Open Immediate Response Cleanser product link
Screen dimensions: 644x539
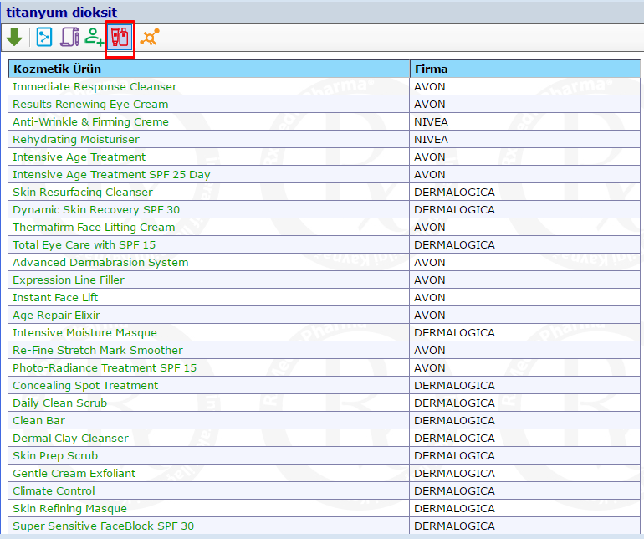[x=95, y=86]
